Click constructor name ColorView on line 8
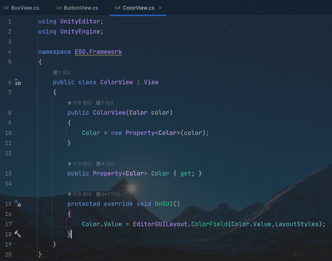 point(109,113)
